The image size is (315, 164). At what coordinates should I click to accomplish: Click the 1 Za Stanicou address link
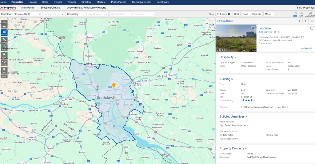269,32
